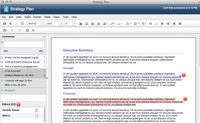Click the insert comment toolbar icon
The width and height of the screenshot is (200, 123).
(22, 24)
